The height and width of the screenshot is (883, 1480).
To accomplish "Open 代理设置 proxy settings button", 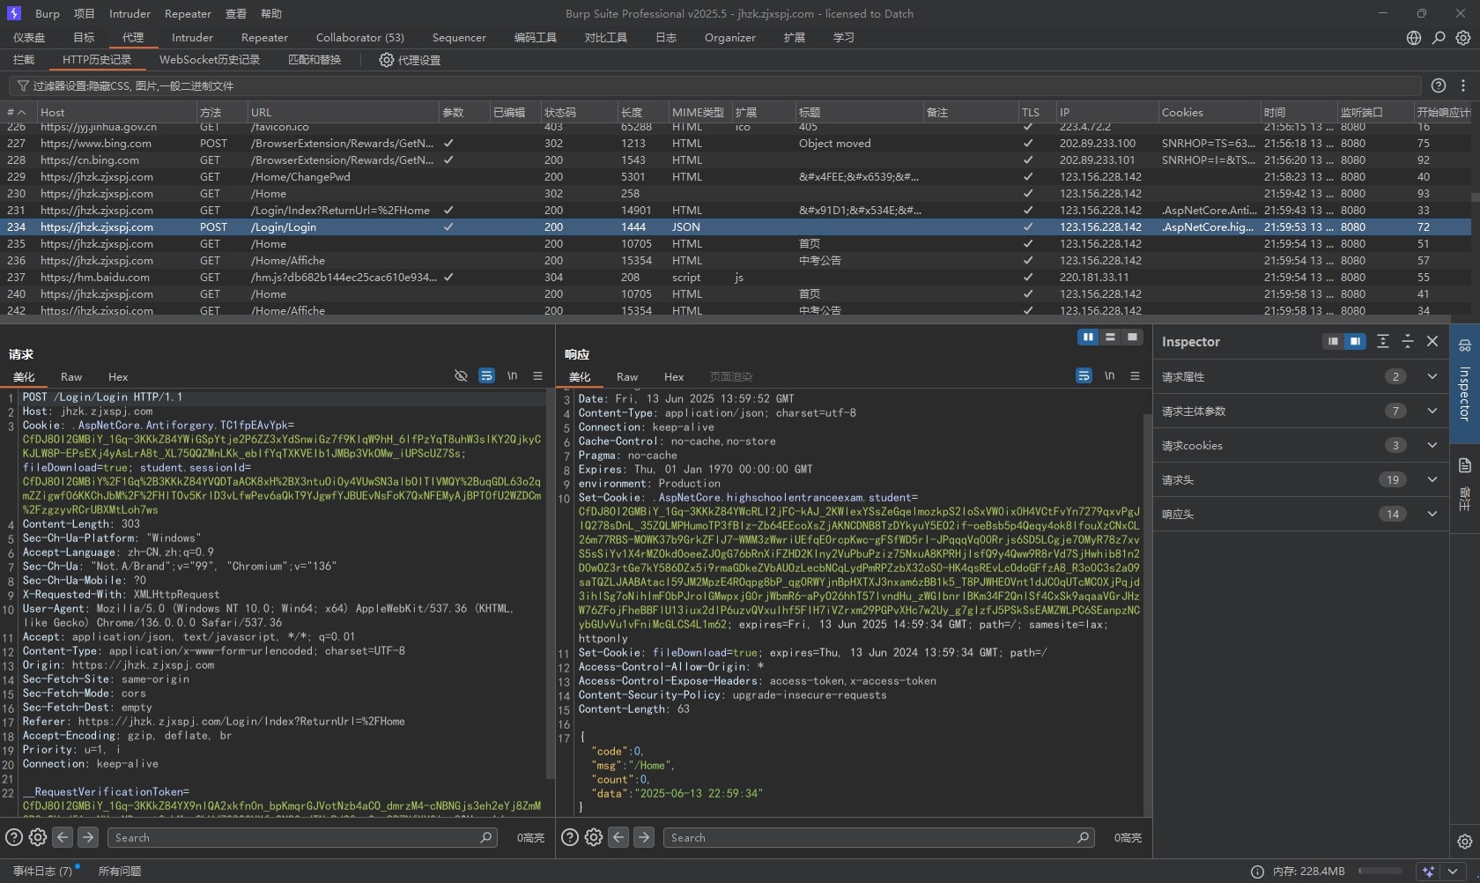I will [x=410, y=60].
